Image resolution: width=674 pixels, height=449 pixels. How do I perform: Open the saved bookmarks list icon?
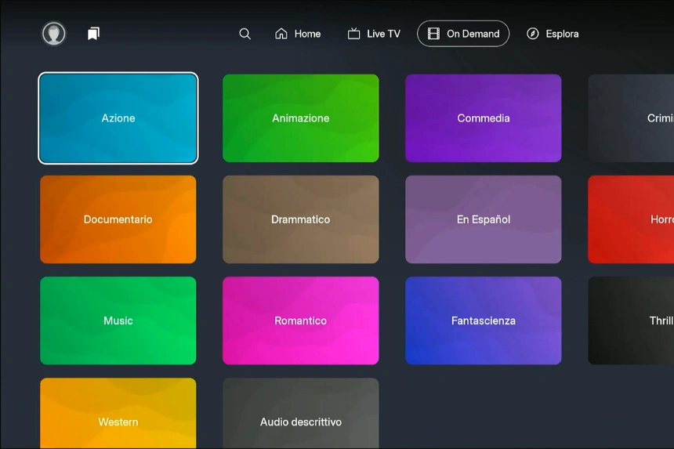click(x=93, y=34)
